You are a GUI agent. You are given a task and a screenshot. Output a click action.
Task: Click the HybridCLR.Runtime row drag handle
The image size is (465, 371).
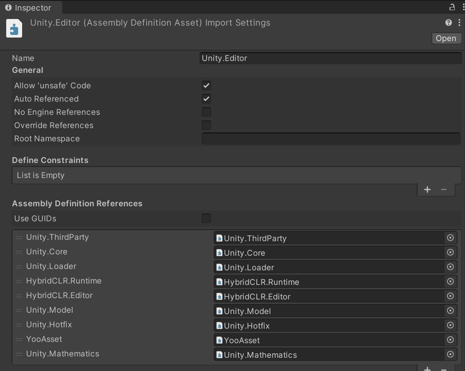tap(19, 281)
